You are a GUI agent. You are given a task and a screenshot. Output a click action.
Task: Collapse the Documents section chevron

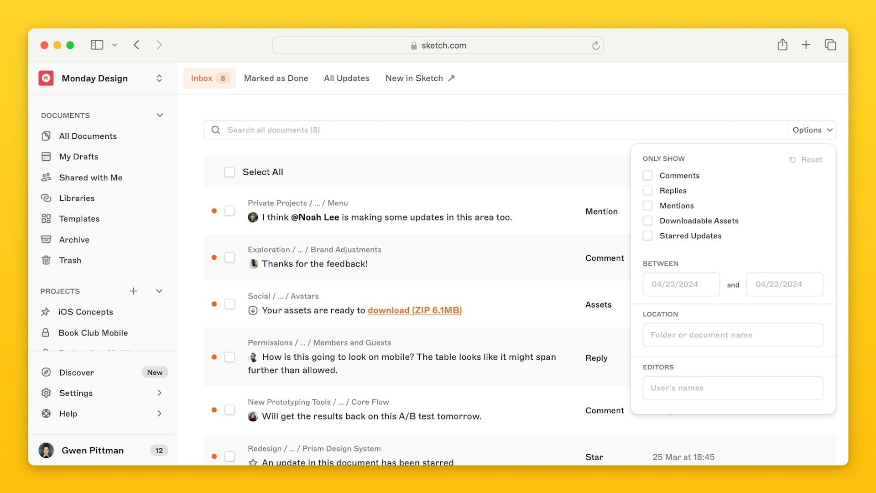point(160,115)
